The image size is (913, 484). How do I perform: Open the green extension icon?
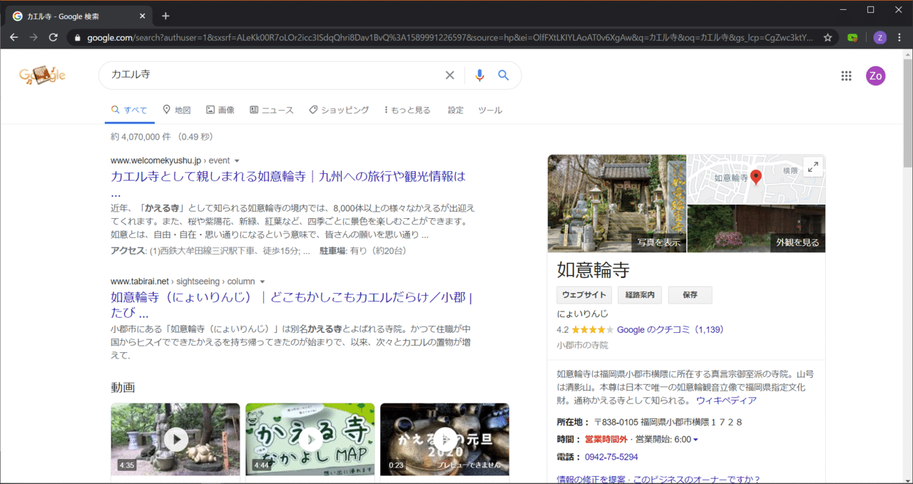[852, 37]
